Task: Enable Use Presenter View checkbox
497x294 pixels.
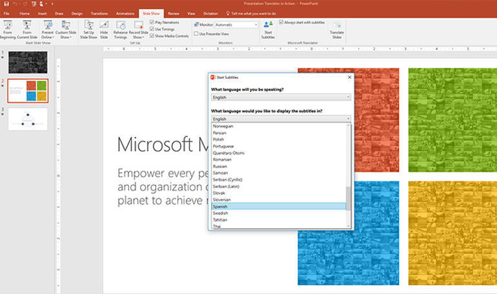Action: point(196,34)
